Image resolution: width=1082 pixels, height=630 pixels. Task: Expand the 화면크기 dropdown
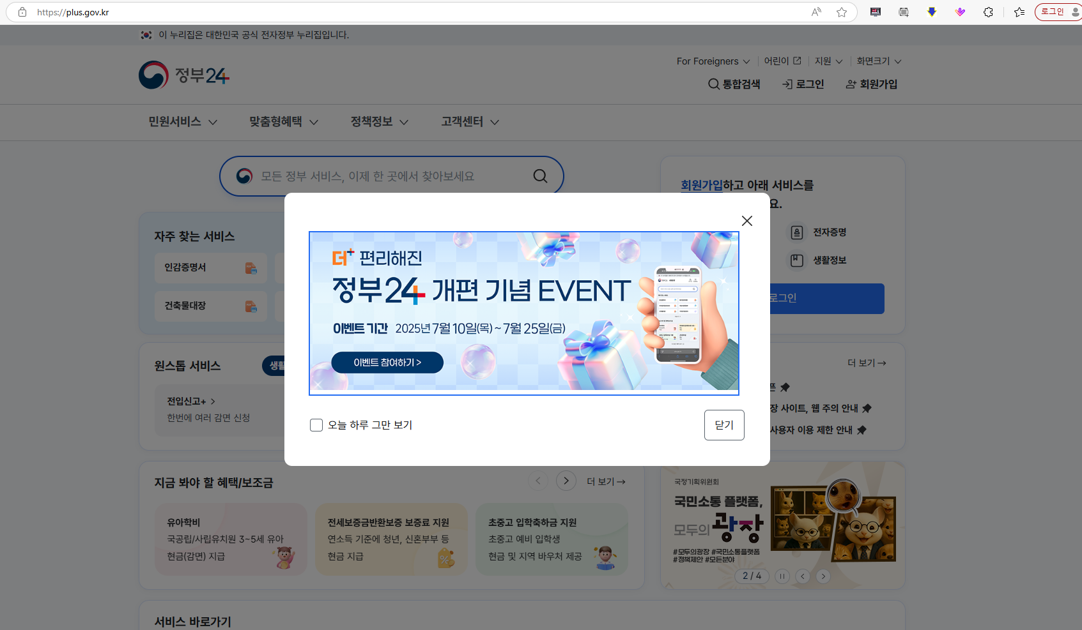[x=879, y=61]
